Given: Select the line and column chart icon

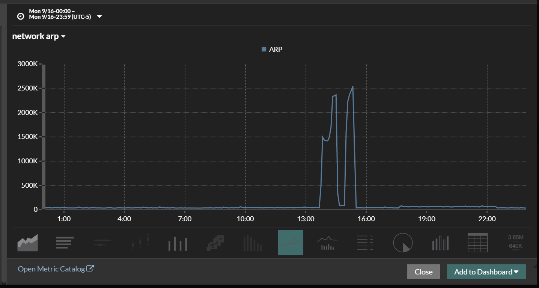Looking at the screenshot, I should (x=328, y=243).
